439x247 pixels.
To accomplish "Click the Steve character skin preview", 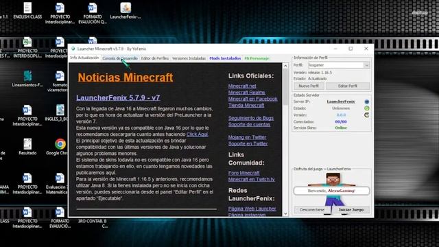I will [333, 193].
